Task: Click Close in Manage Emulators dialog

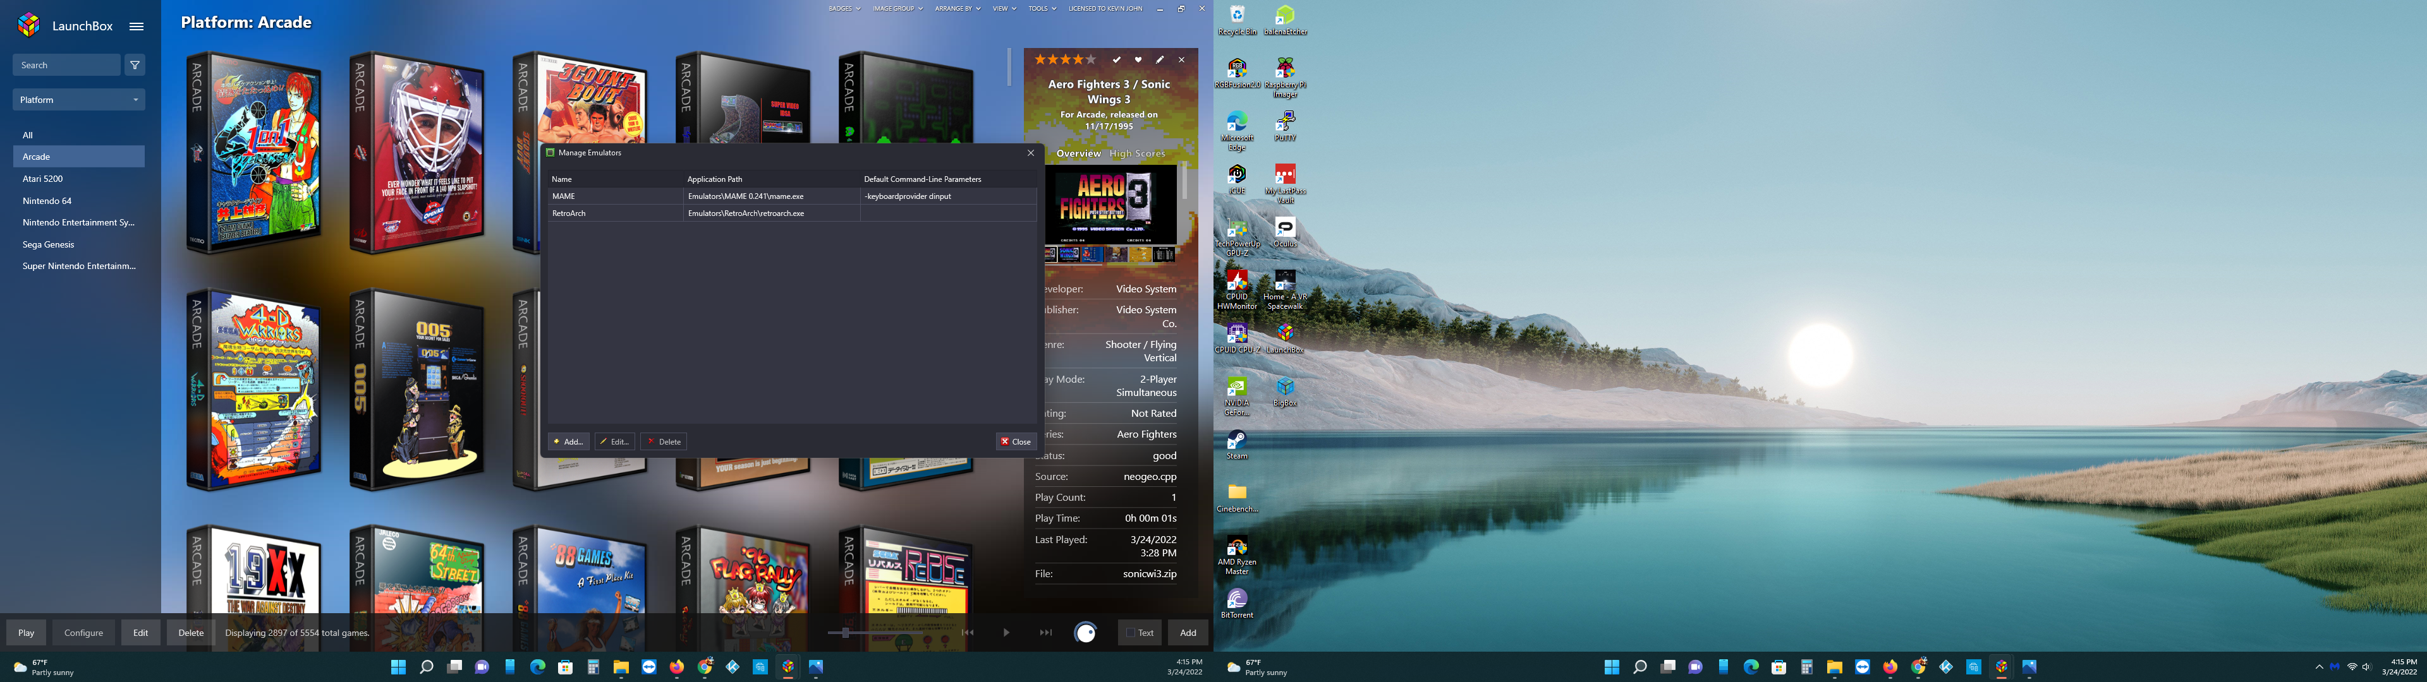Action: (x=1016, y=442)
